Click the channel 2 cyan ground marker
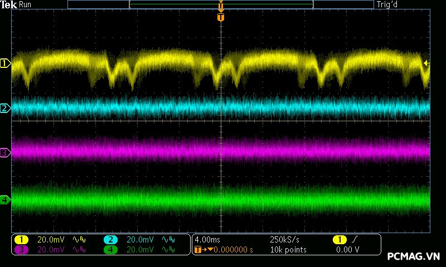Screen dimensions: 446x267 pyautogui.click(x=5, y=108)
